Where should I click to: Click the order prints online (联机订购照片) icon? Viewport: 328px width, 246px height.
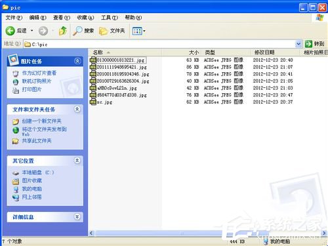[x=15, y=82]
